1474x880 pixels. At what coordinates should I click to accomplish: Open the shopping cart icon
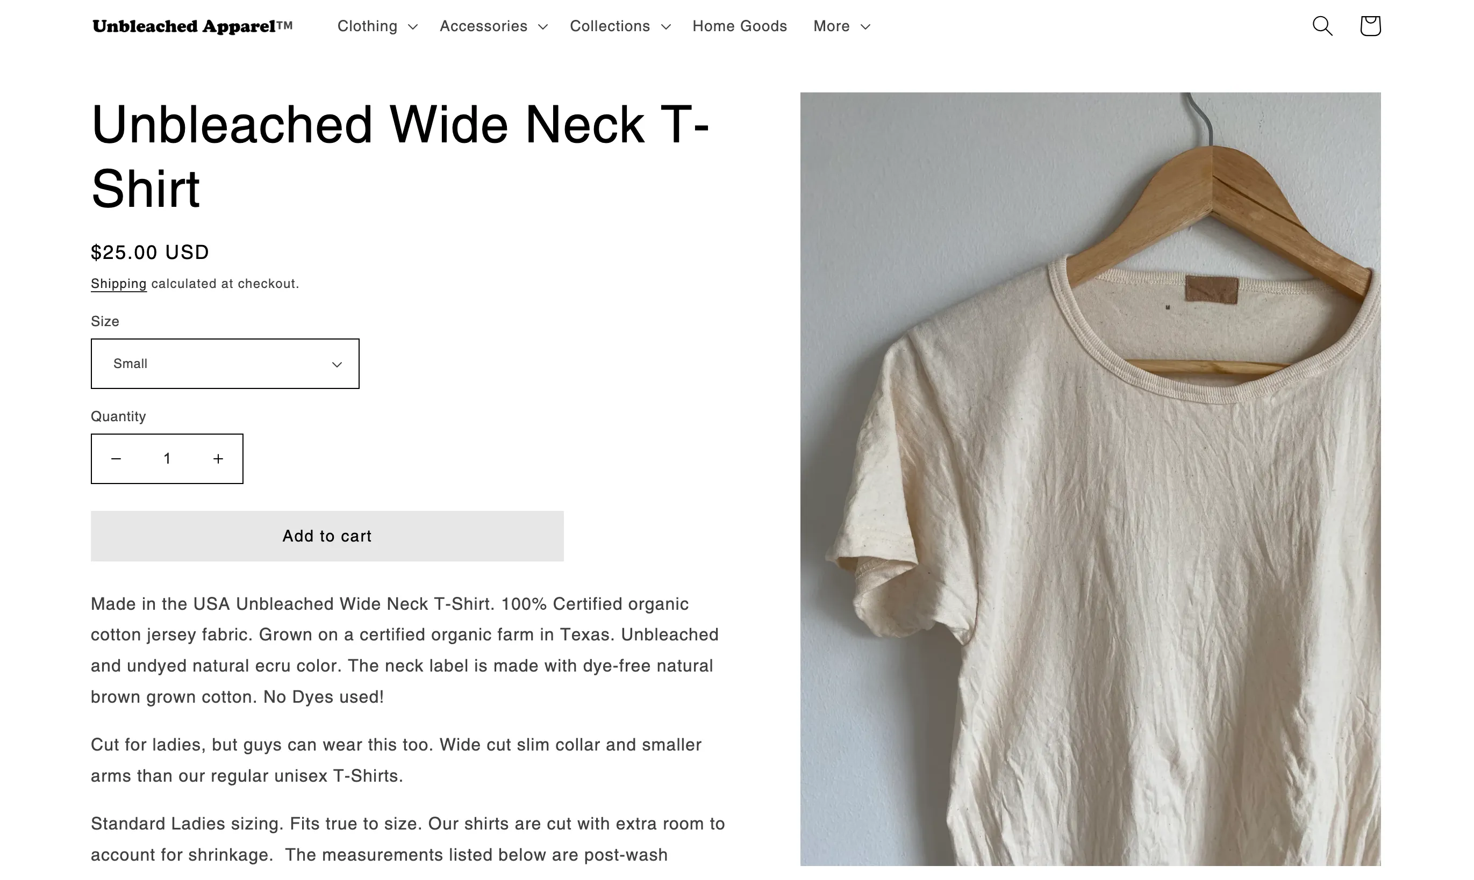pos(1370,26)
